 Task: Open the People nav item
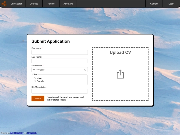(51, 4)
